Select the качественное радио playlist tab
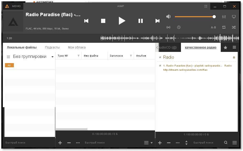This screenshot has width=243, height=151. 201,47
